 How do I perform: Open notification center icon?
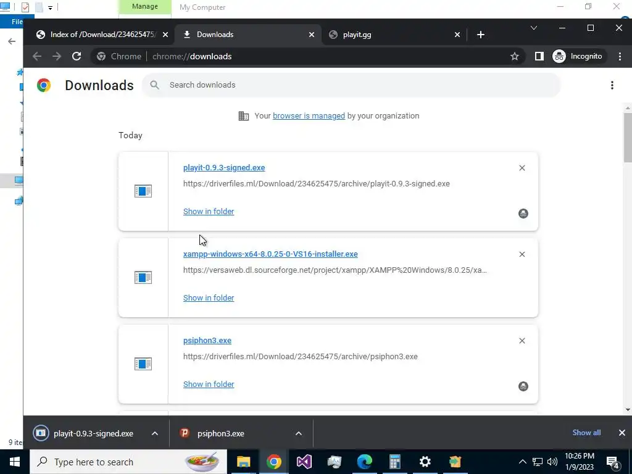coord(613,462)
